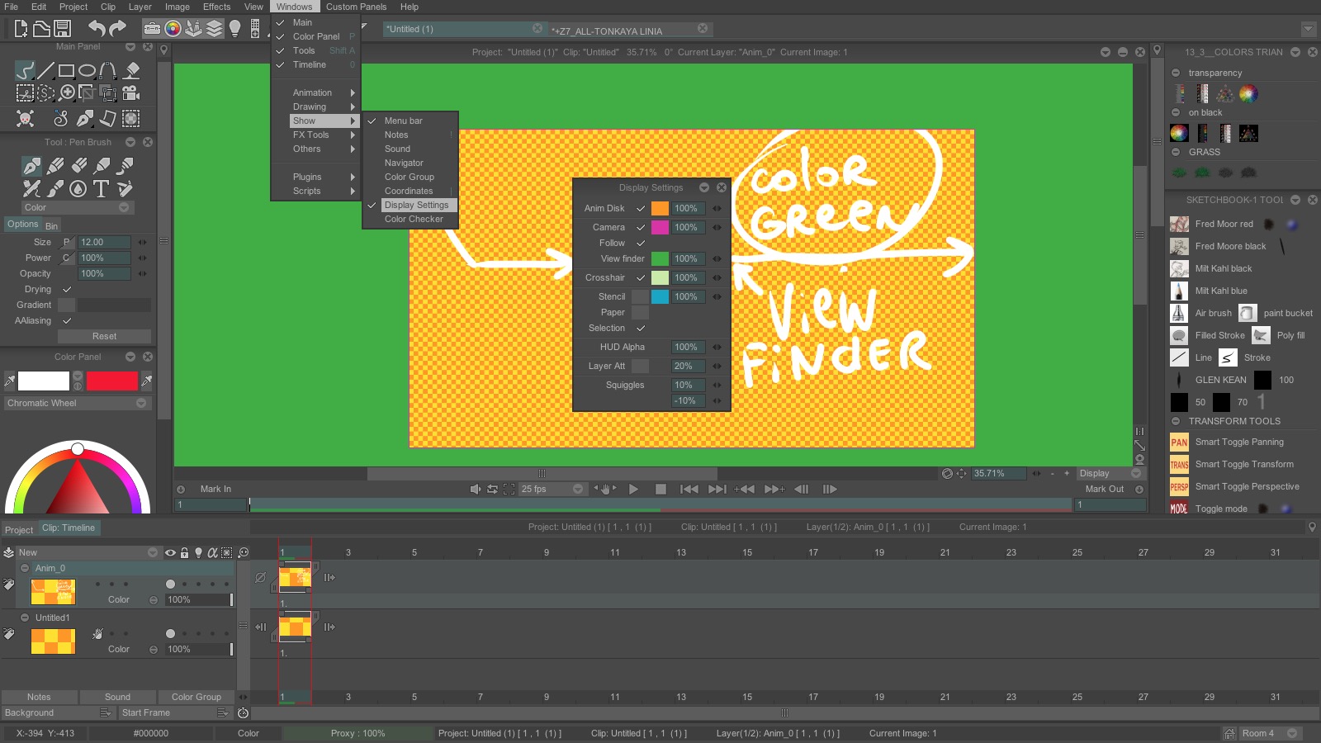Image resolution: width=1321 pixels, height=743 pixels.
Task: Toggle the AAliasing checkbox
Action: pos(67,320)
